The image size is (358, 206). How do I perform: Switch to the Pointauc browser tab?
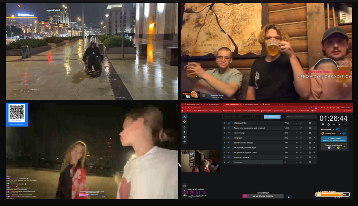[x=233, y=104]
